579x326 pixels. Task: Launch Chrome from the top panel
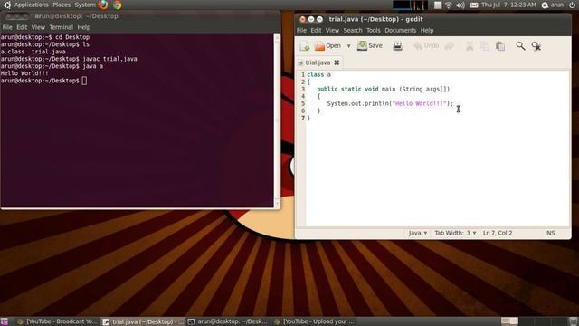(x=117, y=5)
